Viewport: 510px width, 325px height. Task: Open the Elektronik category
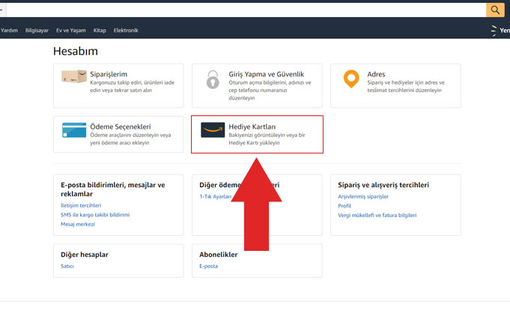[x=126, y=31]
